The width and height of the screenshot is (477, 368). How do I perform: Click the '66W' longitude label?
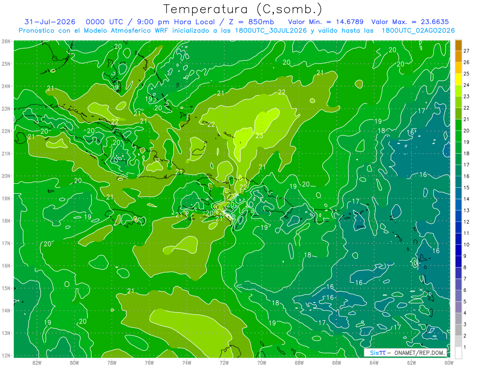pos(337,362)
